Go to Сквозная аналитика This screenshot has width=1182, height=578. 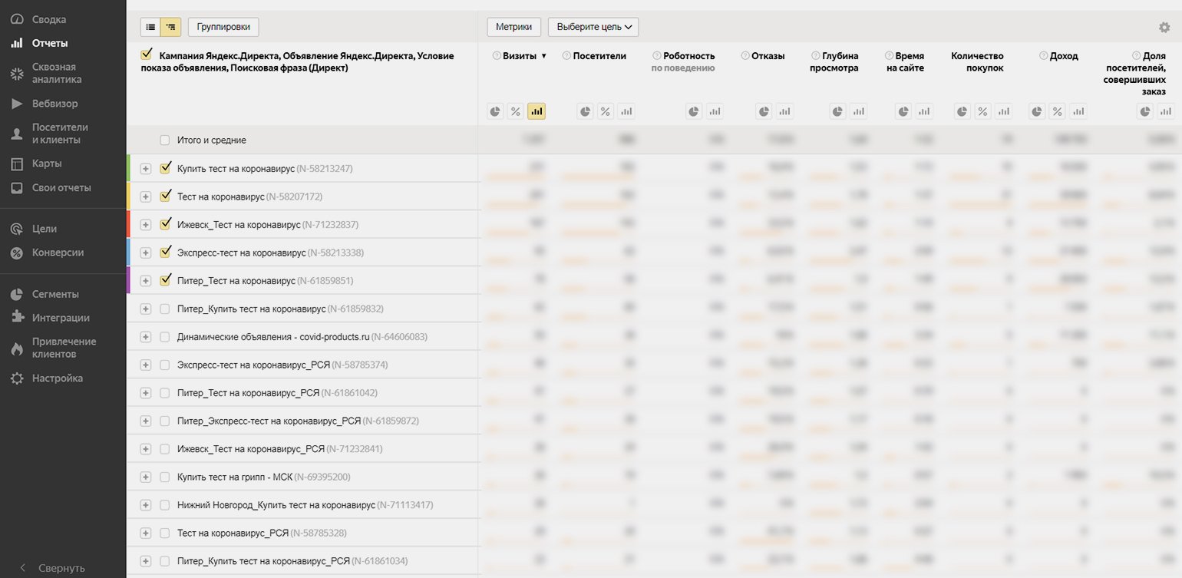click(56, 73)
